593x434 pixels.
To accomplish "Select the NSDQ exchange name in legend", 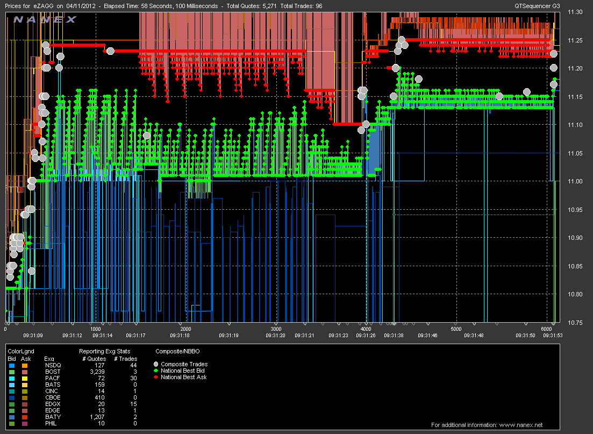I will coord(53,365).
